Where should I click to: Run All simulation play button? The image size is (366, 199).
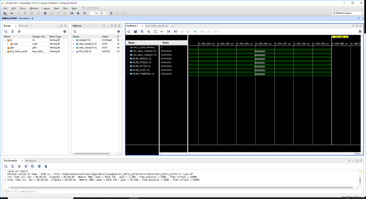[78, 13]
